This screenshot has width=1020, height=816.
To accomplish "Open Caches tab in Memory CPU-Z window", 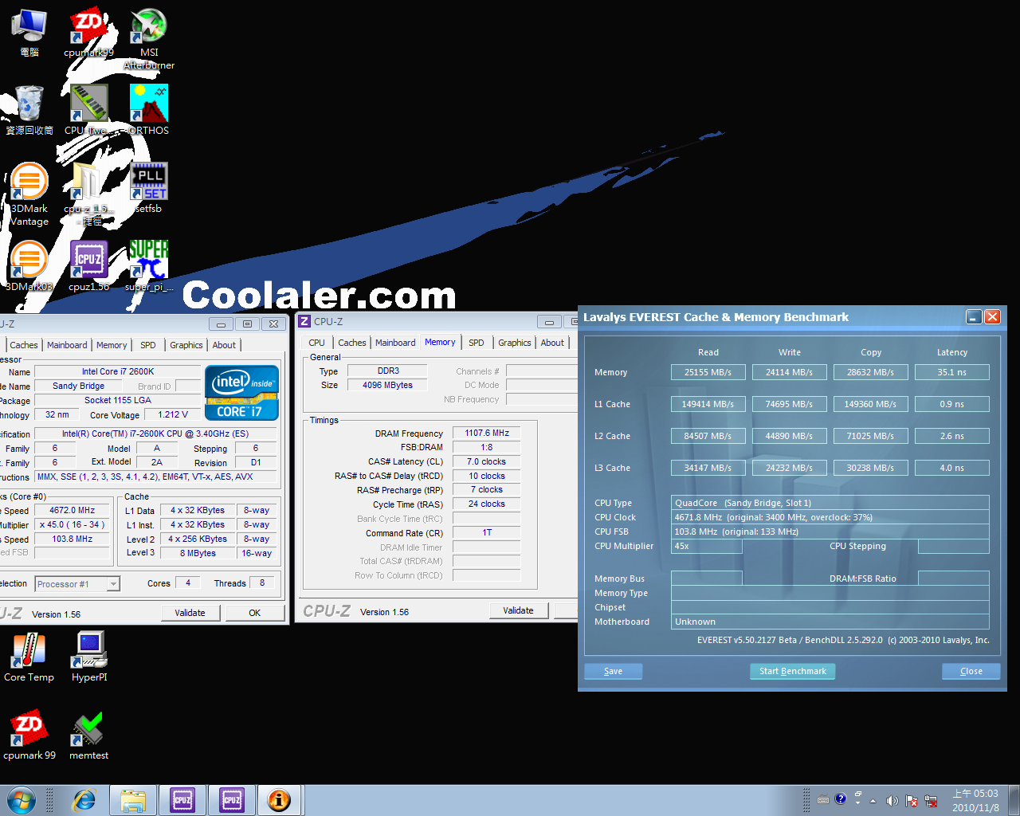I will tap(351, 343).
